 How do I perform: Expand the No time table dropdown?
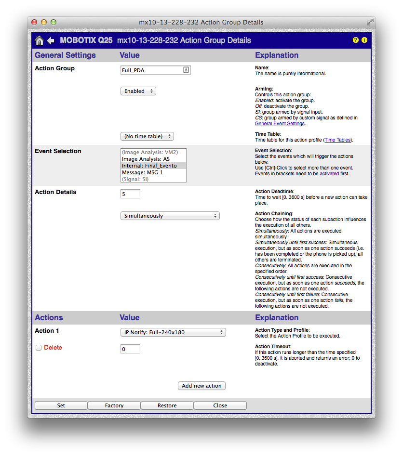click(147, 136)
